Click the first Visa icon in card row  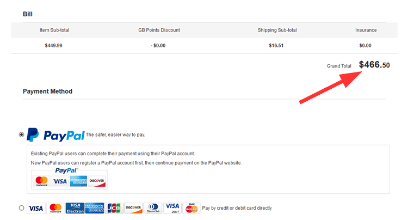36,208
